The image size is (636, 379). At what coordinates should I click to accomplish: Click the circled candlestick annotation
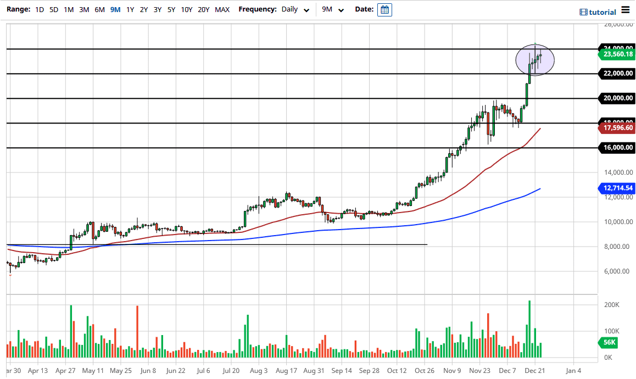tap(534, 59)
